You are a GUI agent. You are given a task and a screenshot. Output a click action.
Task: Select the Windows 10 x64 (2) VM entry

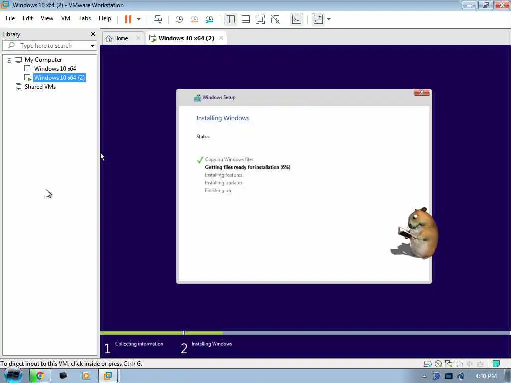59,77
